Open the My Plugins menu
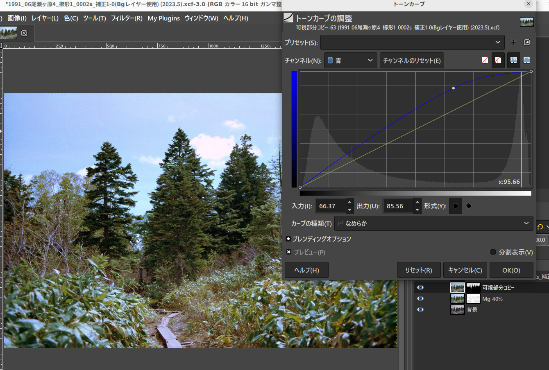This screenshot has height=370, width=549. coord(163,18)
